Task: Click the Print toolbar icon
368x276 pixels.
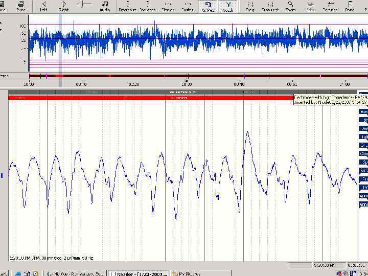Action: point(20,6)
